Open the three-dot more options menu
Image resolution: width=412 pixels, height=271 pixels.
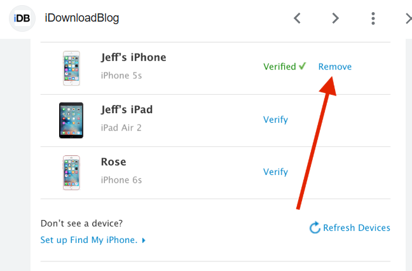pos(373,18)
